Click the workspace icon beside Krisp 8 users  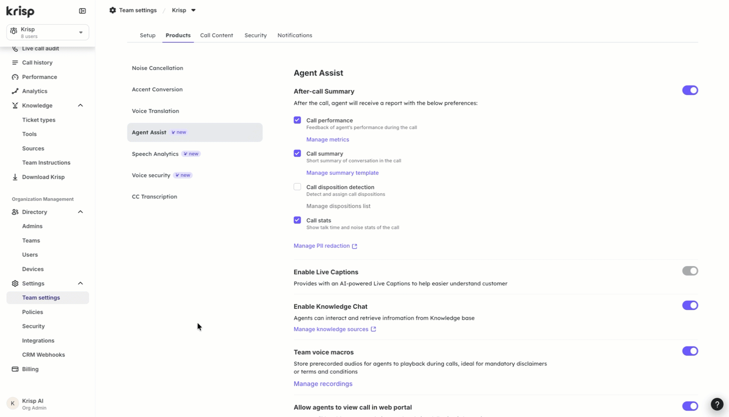tap(14, 31)
